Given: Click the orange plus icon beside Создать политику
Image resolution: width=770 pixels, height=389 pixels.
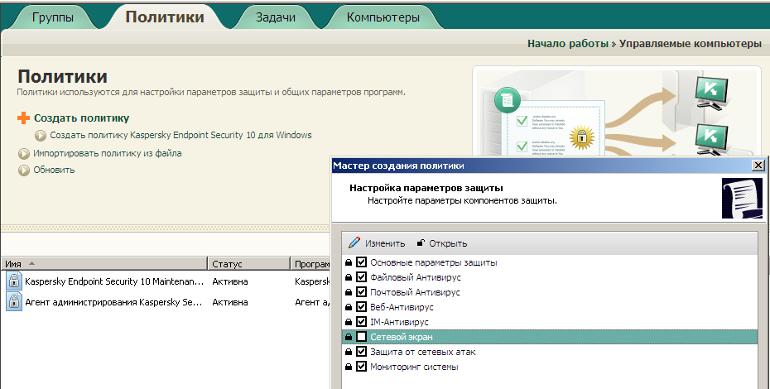Looking at the screenshot, I should click(23, 118).
